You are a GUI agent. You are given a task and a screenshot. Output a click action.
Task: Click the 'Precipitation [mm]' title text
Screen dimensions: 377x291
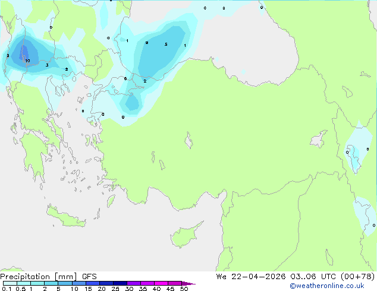(39, 277)
